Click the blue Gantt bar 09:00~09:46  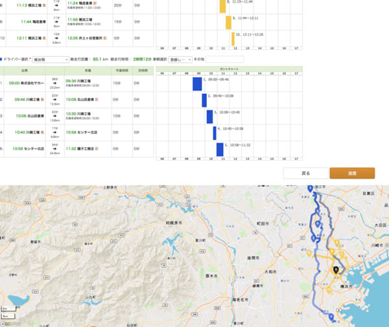click(x=197, y=84)
